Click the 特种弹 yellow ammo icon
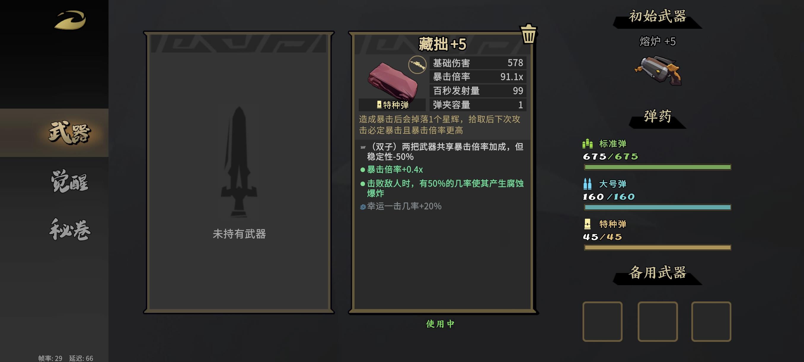This screenshot has width=804, height=362. click(x=587, y=224)
